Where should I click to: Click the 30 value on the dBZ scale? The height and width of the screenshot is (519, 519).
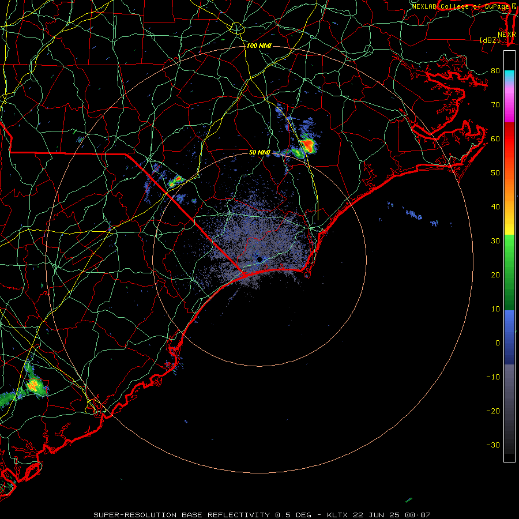(x=495, y=241)
